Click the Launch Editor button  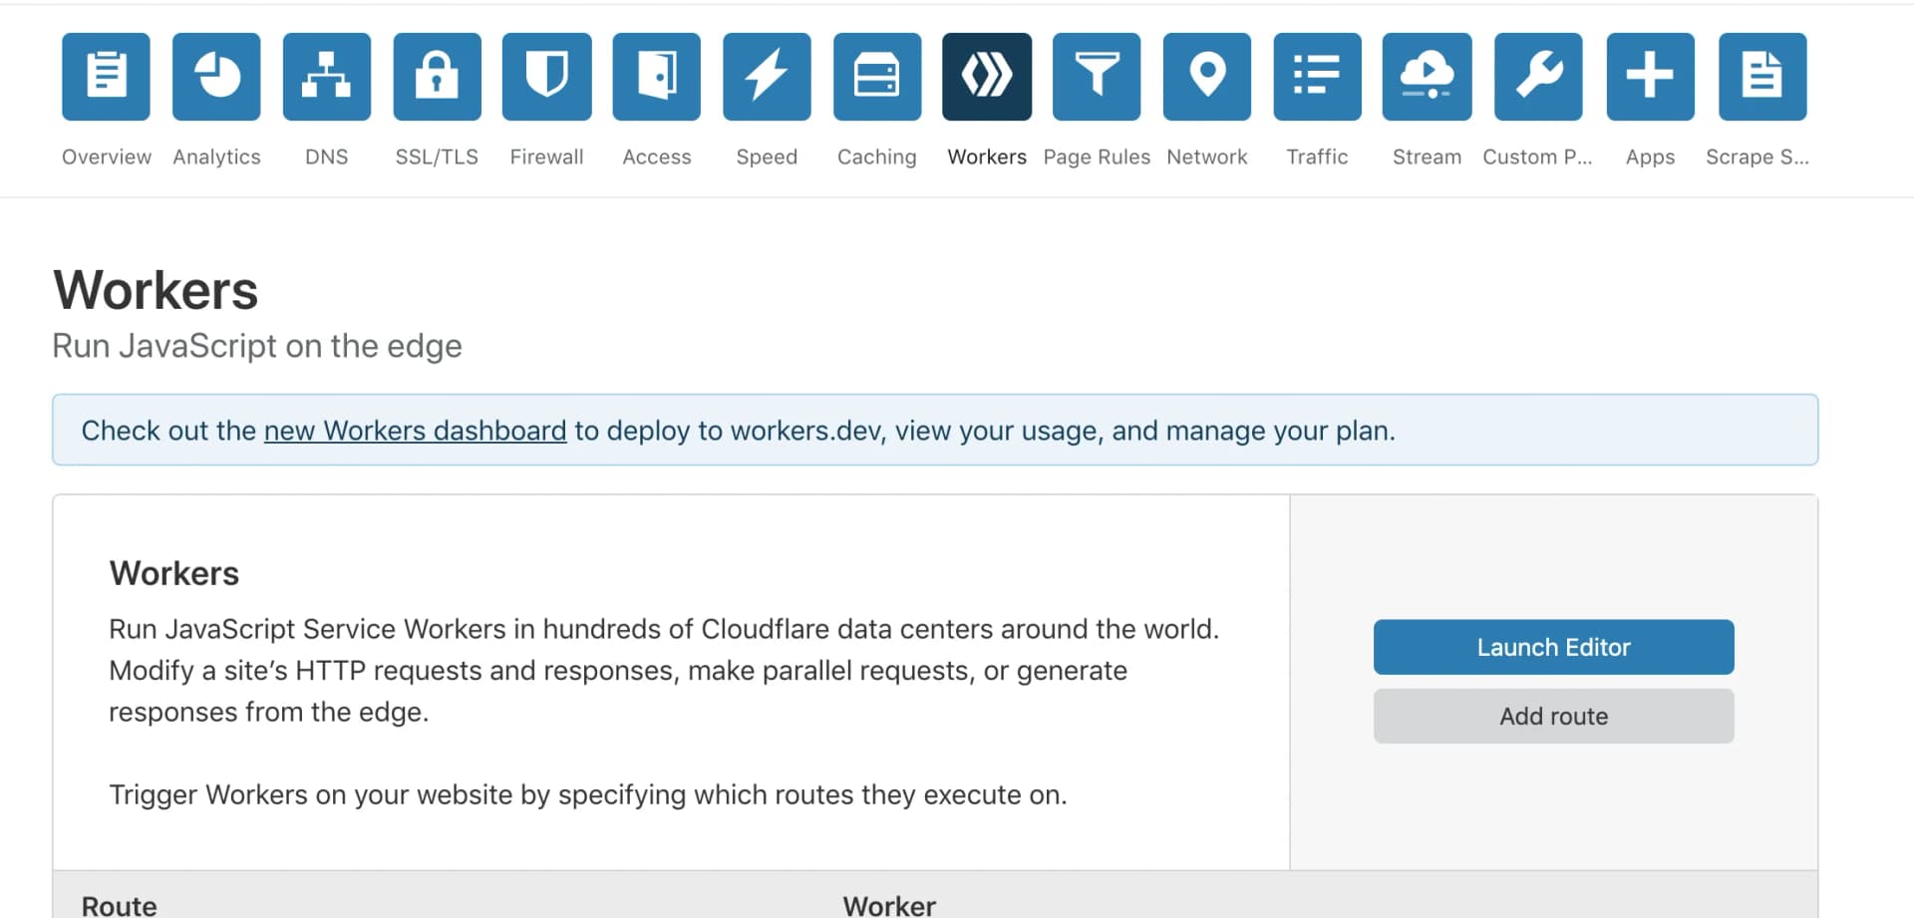[x=1552, y=647]
